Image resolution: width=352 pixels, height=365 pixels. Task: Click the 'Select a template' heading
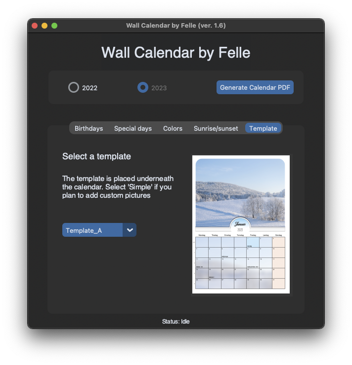point(96,156)
